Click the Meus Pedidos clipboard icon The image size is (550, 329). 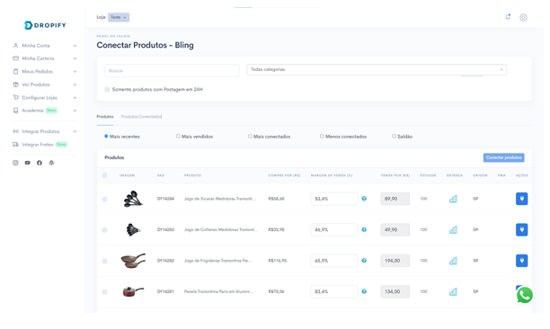point(15,71)
